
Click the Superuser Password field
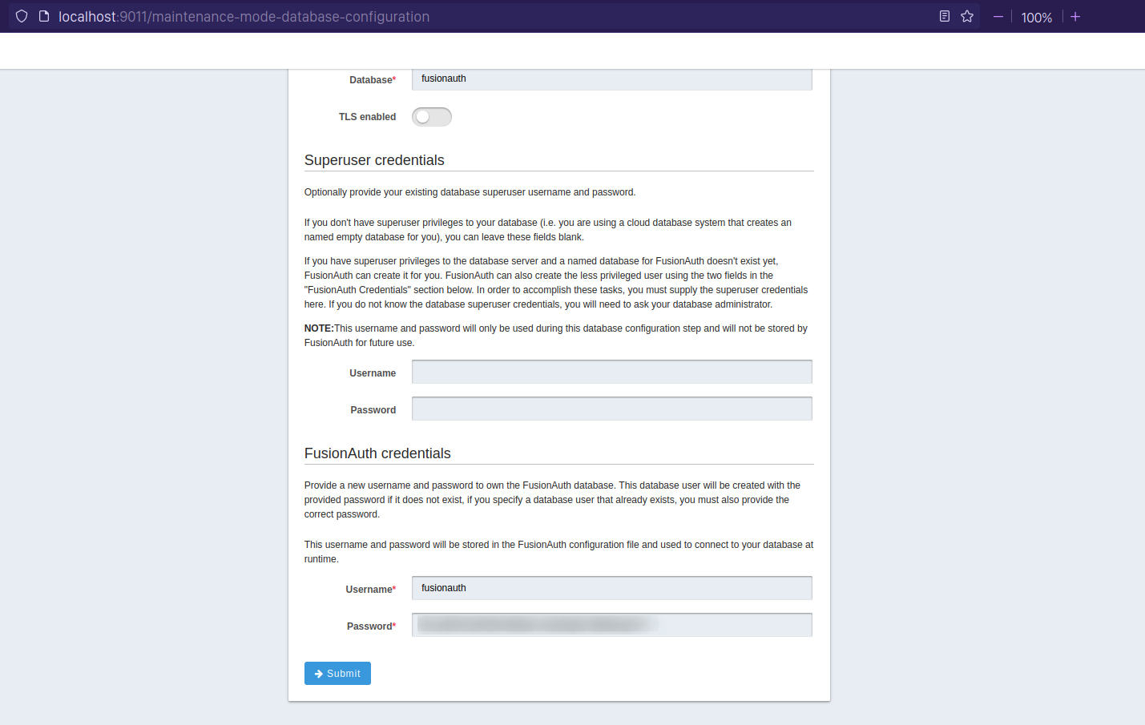612,409
